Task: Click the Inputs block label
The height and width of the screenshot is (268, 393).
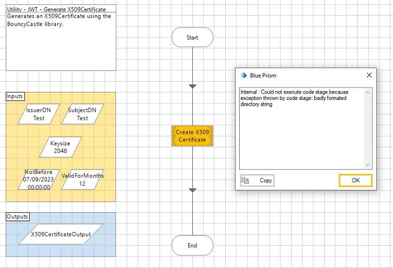Action: [x=15, y=96]
